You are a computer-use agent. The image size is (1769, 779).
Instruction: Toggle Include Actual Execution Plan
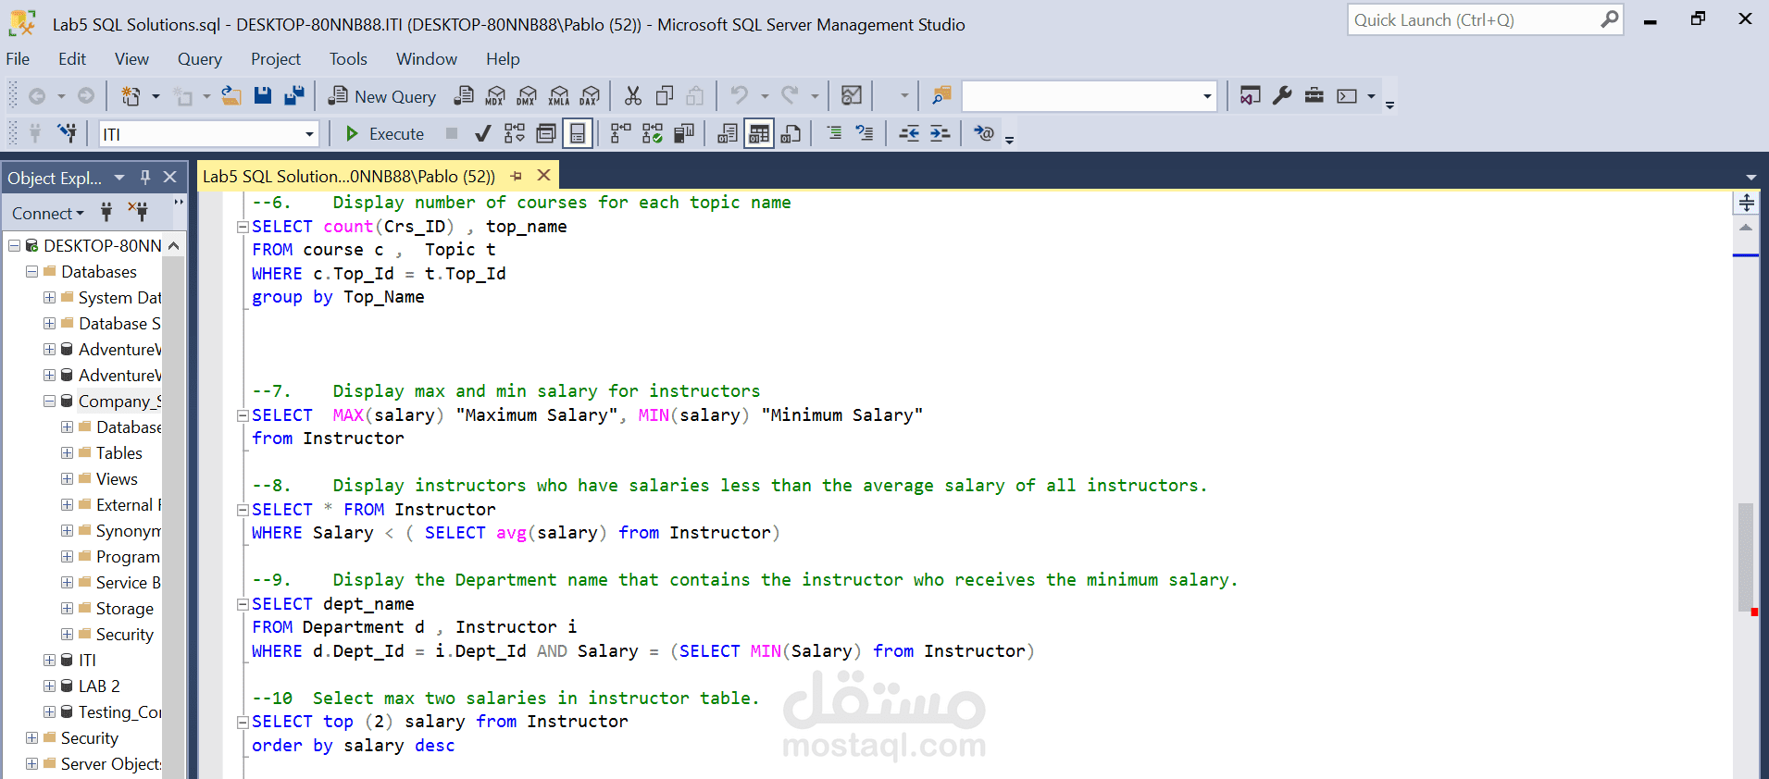(x=620, y=134)
